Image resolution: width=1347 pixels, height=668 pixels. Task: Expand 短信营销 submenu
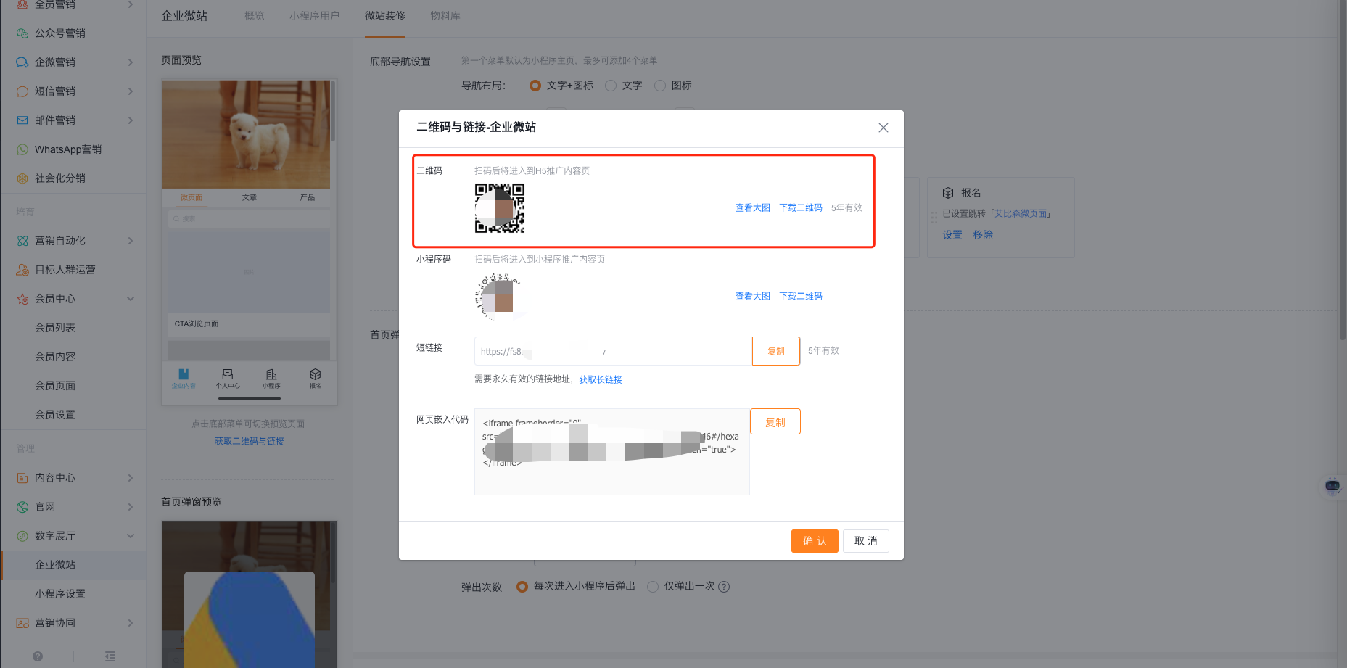[x=131, y=91]
